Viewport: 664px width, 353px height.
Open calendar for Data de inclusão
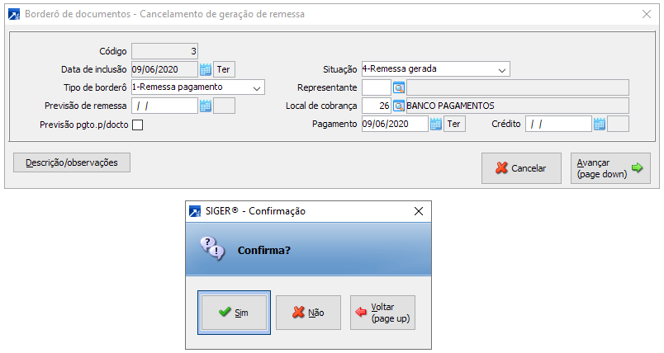(x=206, y=69)
